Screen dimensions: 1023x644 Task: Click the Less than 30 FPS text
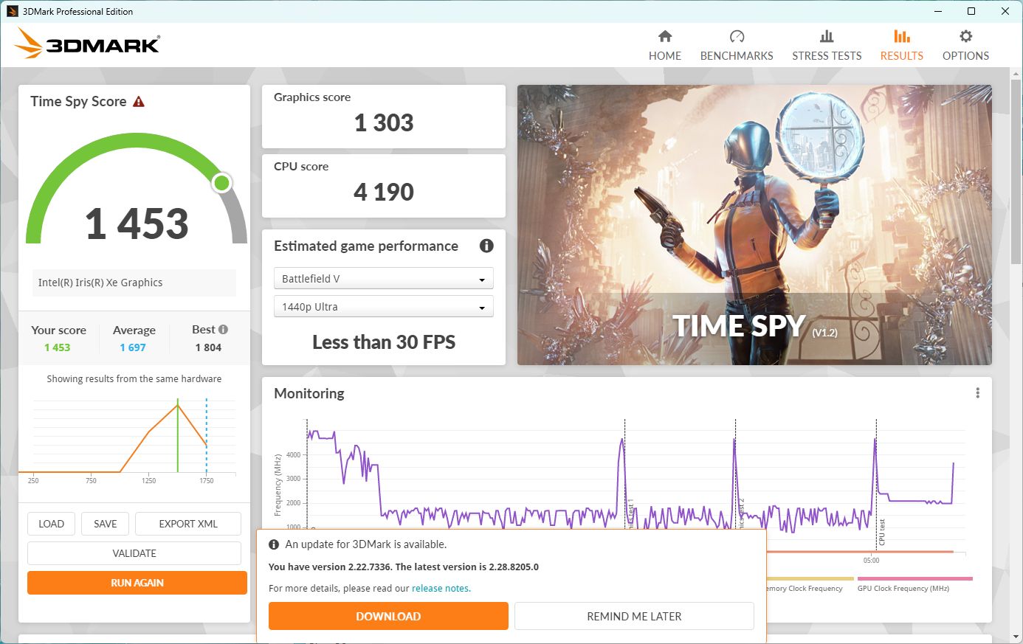click(384, 342)
